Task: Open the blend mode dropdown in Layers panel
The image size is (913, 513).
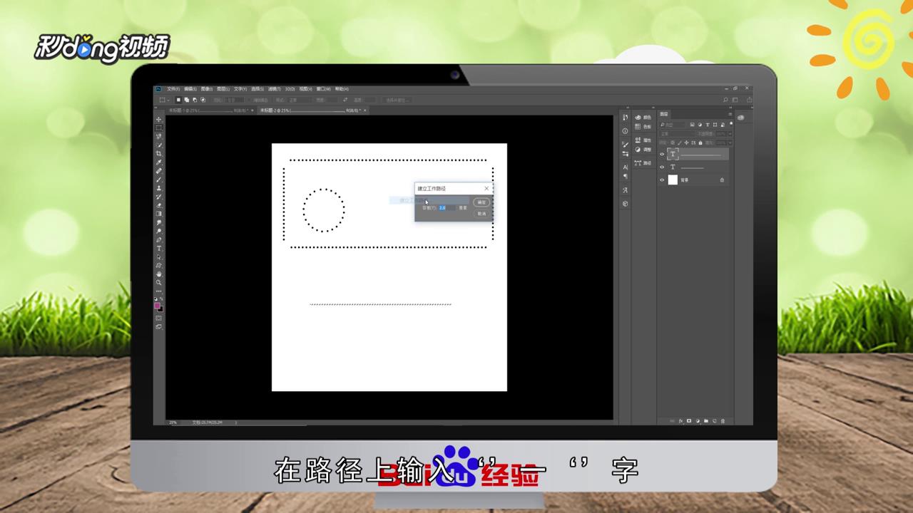Action: point(678,133)
